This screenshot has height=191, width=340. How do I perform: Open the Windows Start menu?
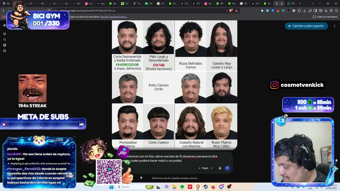111,187
